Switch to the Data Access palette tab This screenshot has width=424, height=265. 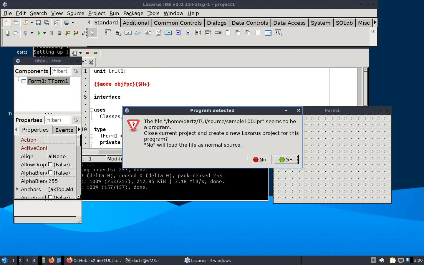coord(289,23)
